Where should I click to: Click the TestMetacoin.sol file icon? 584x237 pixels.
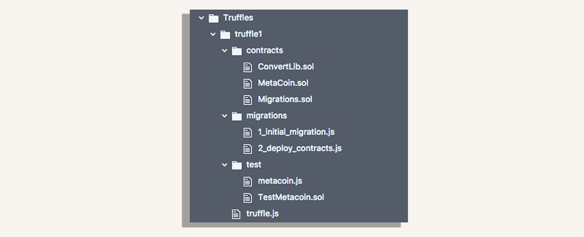[248, 197]
